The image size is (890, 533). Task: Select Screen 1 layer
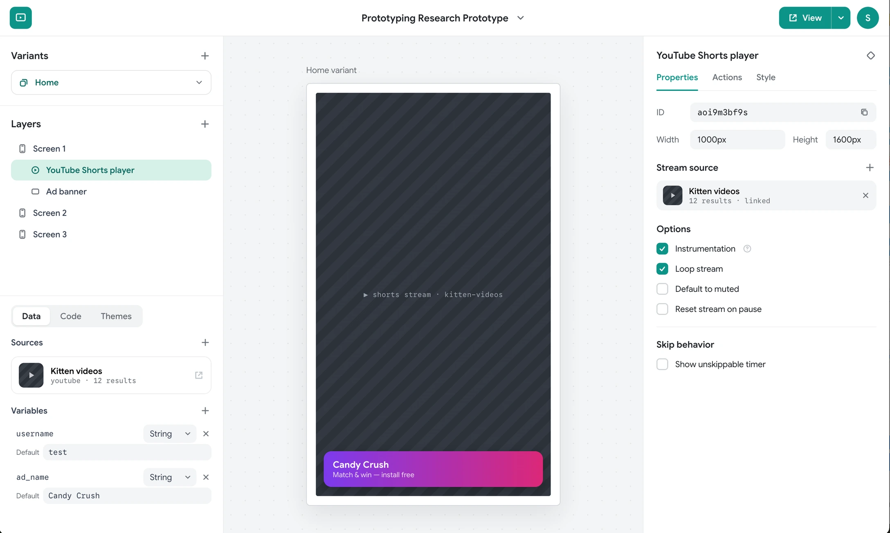click(111, 149)
